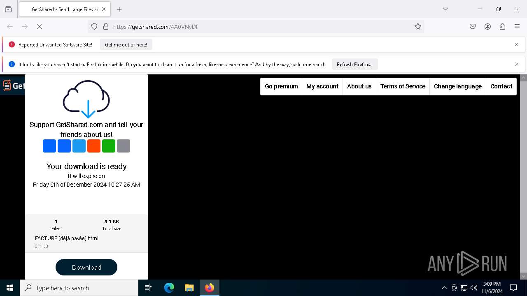Open My account menu item
The image size is (527, 296).
[322, 86]
